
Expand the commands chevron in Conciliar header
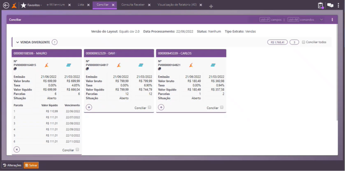(x=322, y=20)
